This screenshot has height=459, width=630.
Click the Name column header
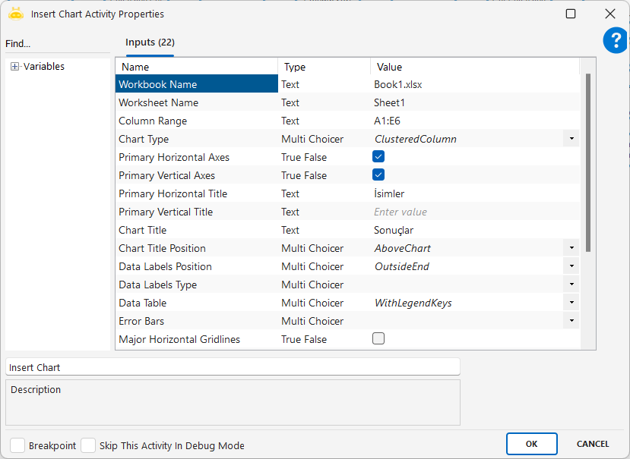tap(196, 67)
